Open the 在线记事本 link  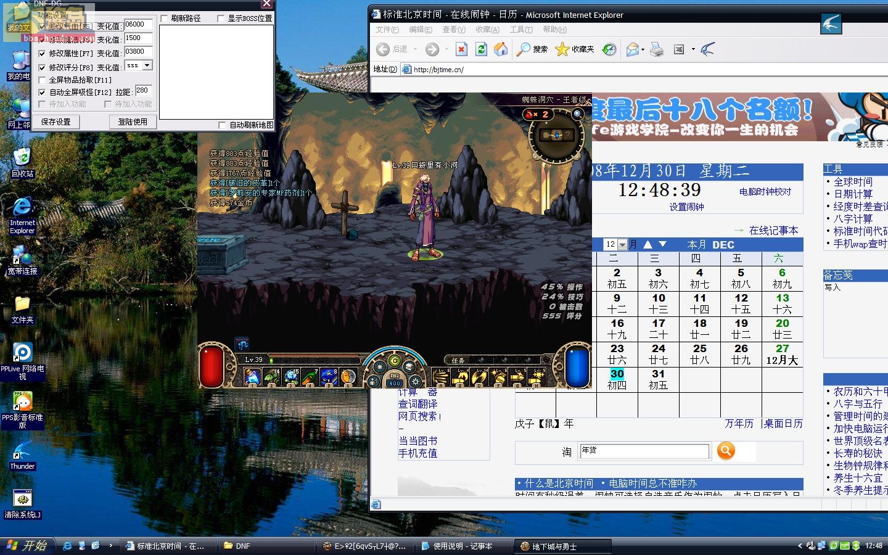[x=773, y=231]
